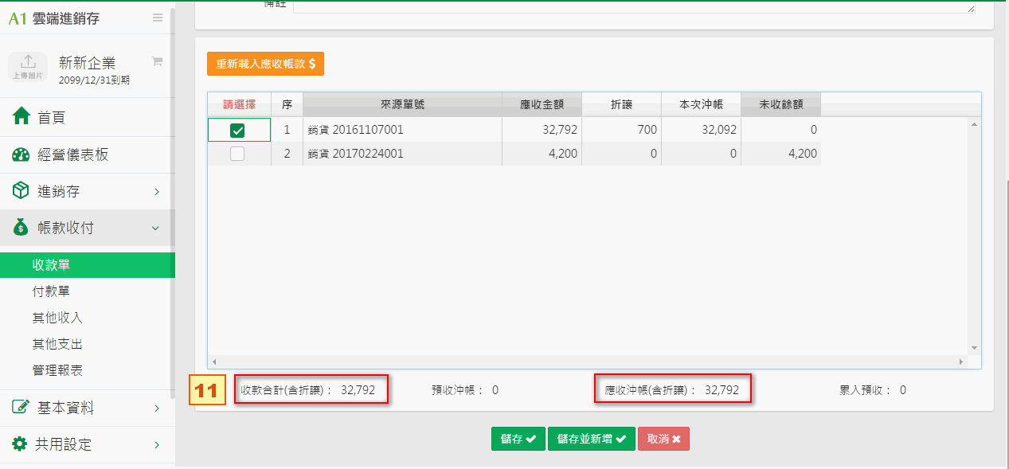This screenshot has height=469, width=1009.
Task: Click the money bag icon for 帳款收付
Action: (22, 228)
